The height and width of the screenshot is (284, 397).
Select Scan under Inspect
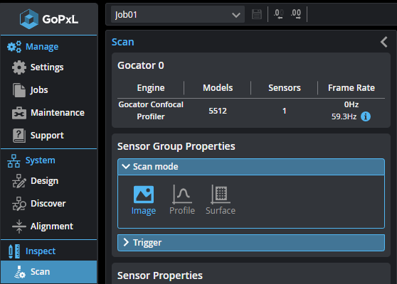(48, 272)
